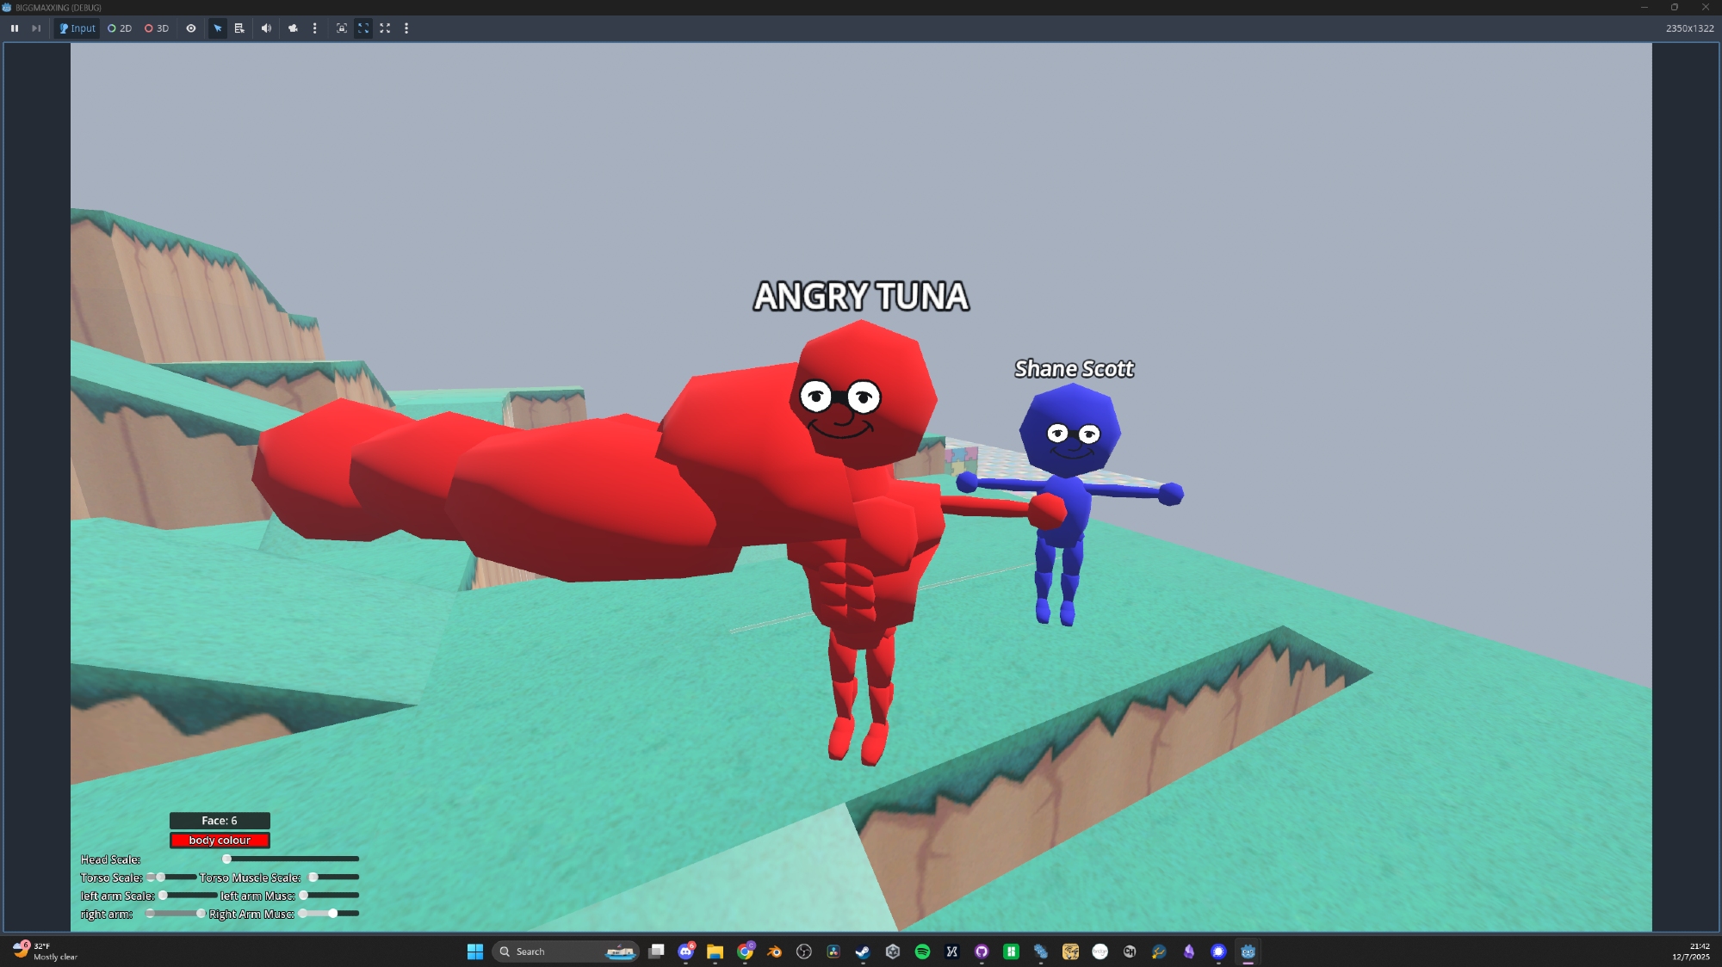Screen dimensions: 1722x967
Task: Click the next frame step button
Action: click(x=36, y=28)
